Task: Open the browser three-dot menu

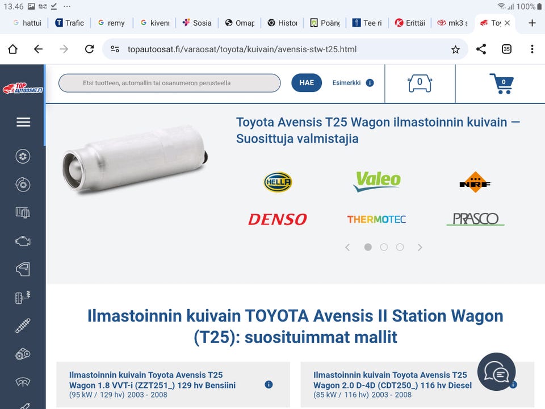Action: tap(532, 49)
